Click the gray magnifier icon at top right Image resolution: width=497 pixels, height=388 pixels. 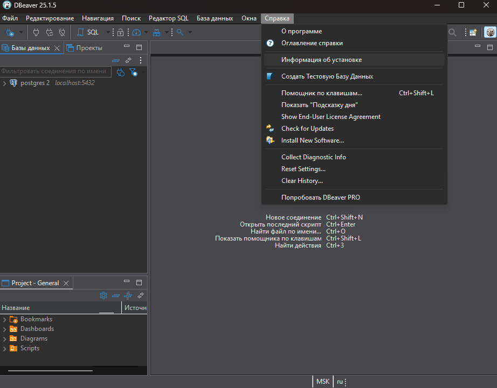click(x=452, y=32)
